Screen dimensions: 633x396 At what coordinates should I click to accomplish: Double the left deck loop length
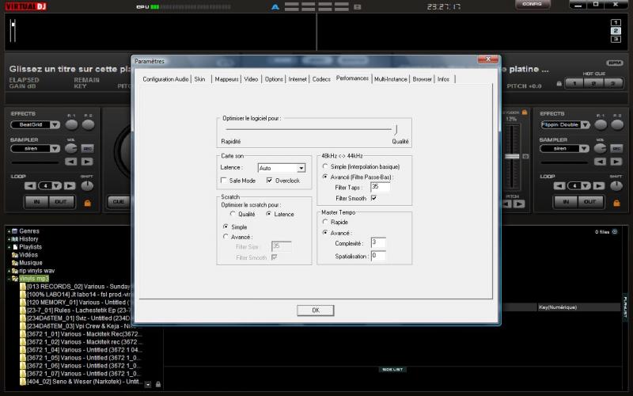pos(70,186)
